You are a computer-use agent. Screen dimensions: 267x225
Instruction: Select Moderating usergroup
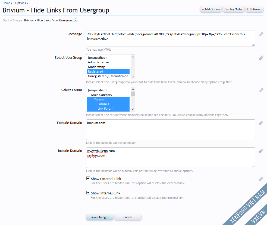tap(108, 67)
